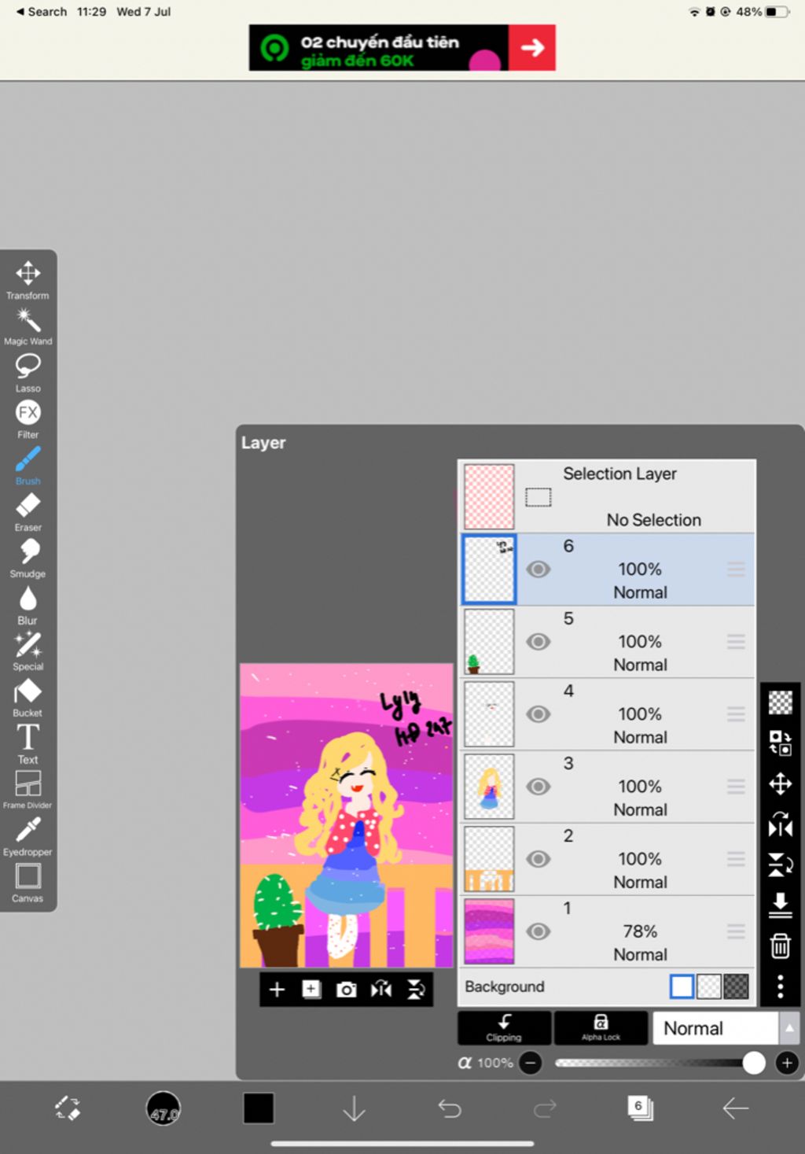Open brush size 47.0 indicator
The width and height of the screenshot is (805, 1154).
(x=164, y=1108)
